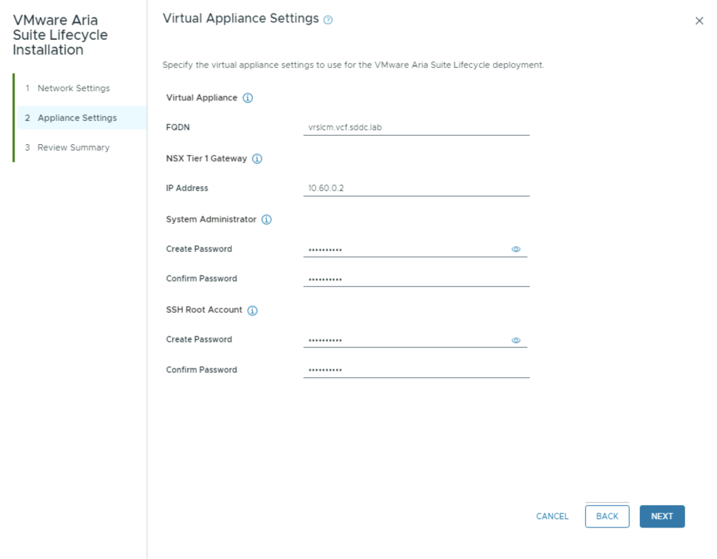Image resolution: width=717 pixels, height=559 pixels.
Task: Close the installation wizard with X
Action: click(699, 21)
